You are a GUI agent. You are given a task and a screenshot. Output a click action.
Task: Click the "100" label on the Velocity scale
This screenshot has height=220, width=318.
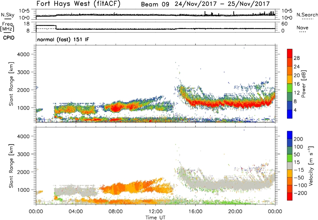coord(299,147)
